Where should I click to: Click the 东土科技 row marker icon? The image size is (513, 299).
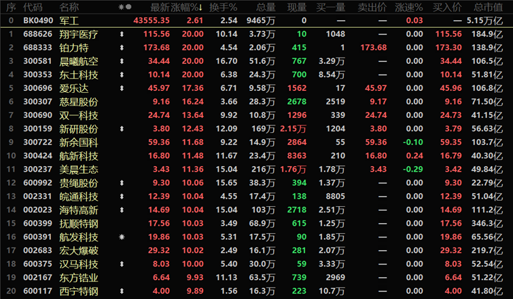[x=122, y=75]
